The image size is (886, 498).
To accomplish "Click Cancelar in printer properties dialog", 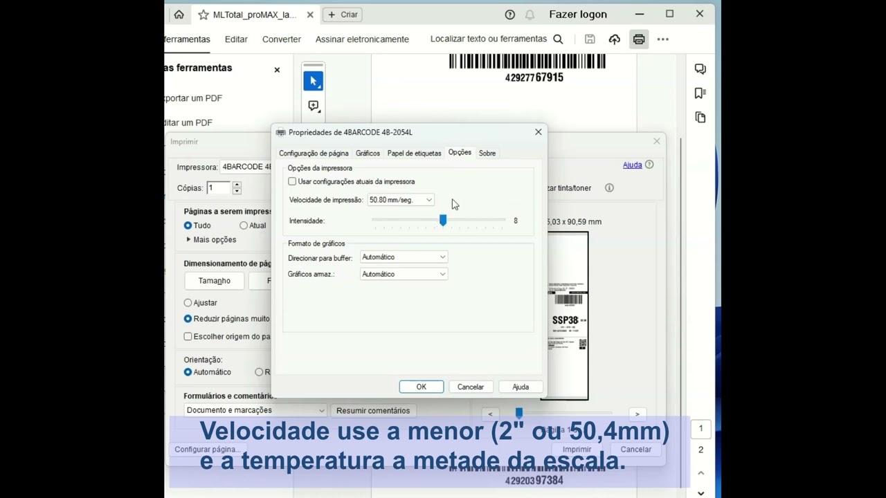I will 471,387.
